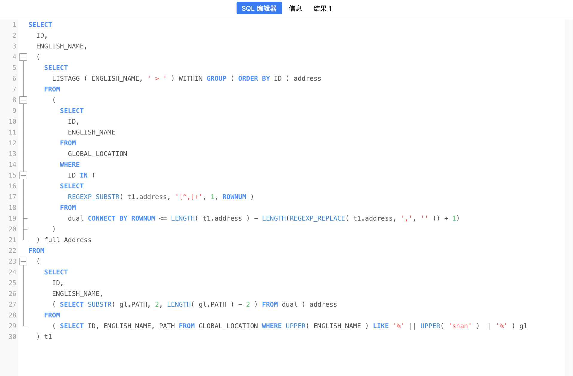Collapse the code block starting at line 4
The height and width of the screenshot is (376, 573).
point(23,57)
